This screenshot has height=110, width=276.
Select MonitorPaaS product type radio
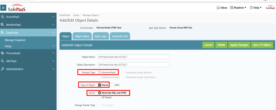pos(100,73)
